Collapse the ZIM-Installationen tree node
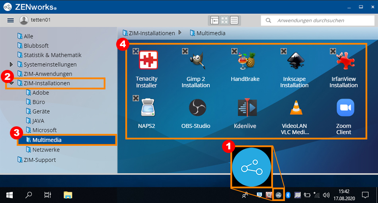This screenshot has height=203, width=378. tap(11, 83)
